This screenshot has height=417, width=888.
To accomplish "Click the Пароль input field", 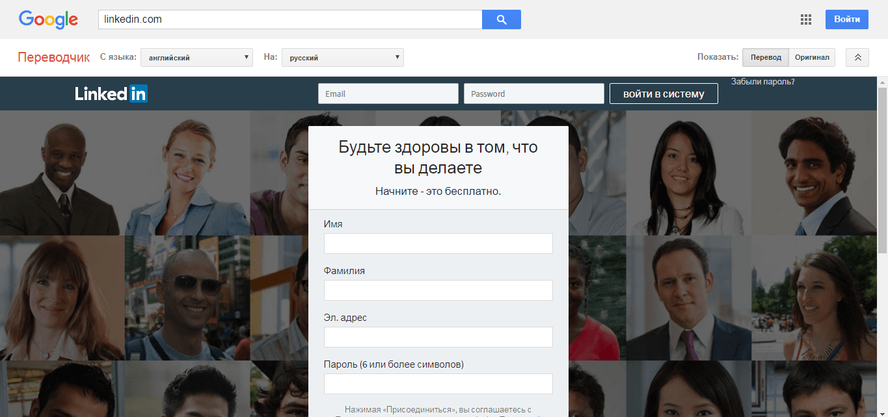I will 438,384.
